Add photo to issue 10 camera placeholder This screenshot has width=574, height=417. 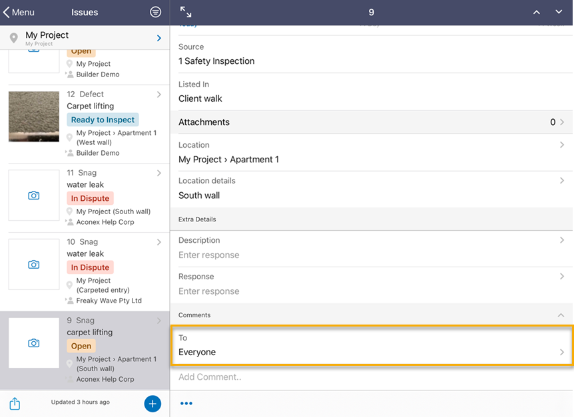click(34, 265)
